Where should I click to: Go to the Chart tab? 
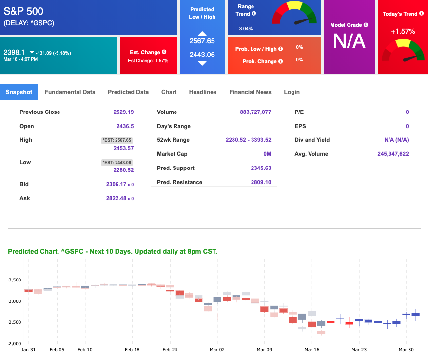pos(169,92)
